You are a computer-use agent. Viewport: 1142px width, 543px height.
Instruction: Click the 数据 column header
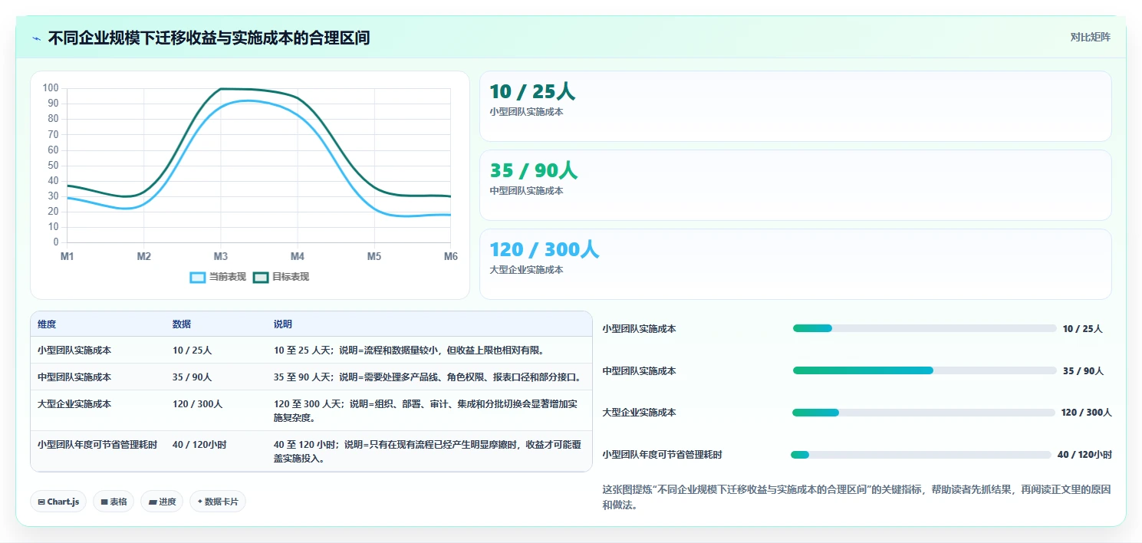point(182,324)
